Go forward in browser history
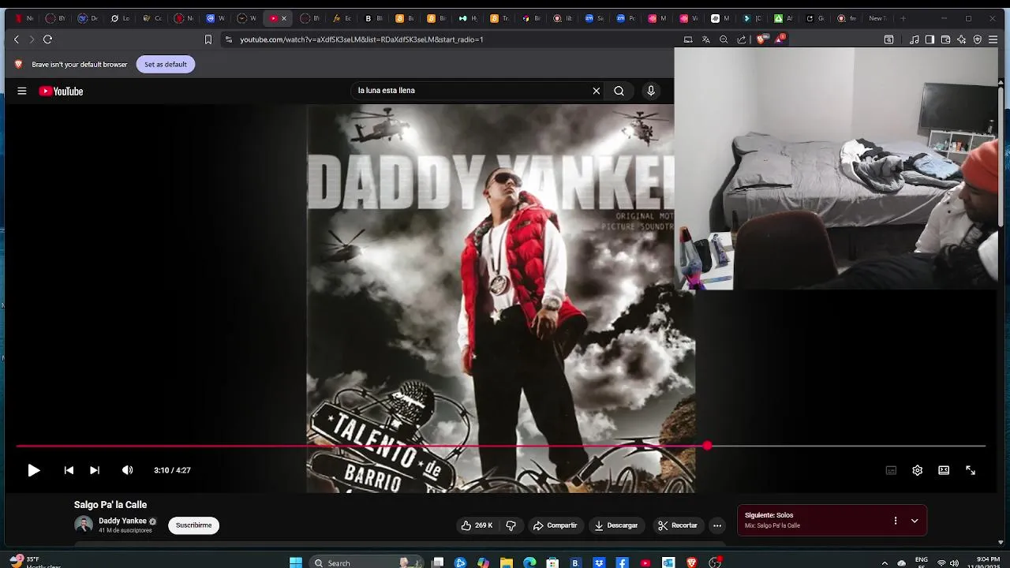Screen dimensions: 1010x568 [x=32, y=39]
